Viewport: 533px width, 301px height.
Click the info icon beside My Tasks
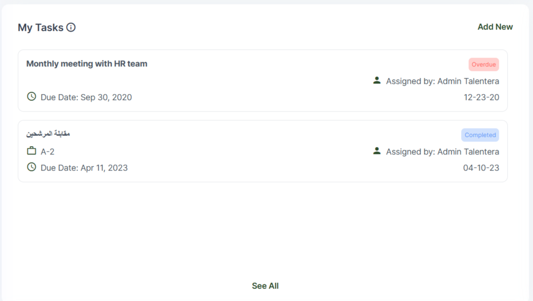[x=71, y=28]
